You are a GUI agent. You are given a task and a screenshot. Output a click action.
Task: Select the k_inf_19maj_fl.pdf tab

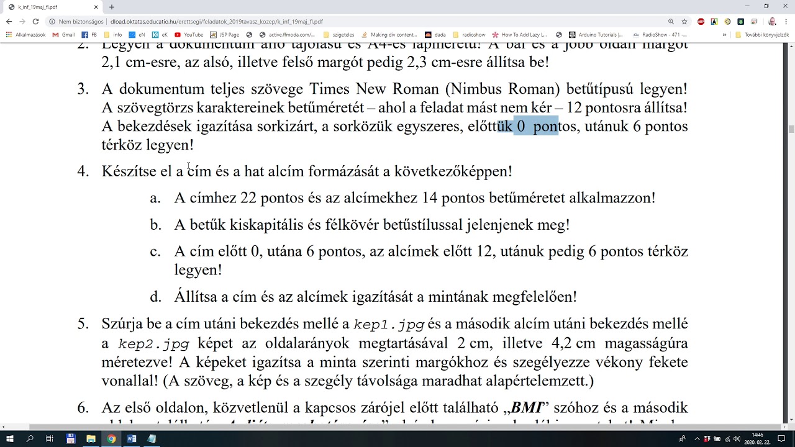(53, 7)
